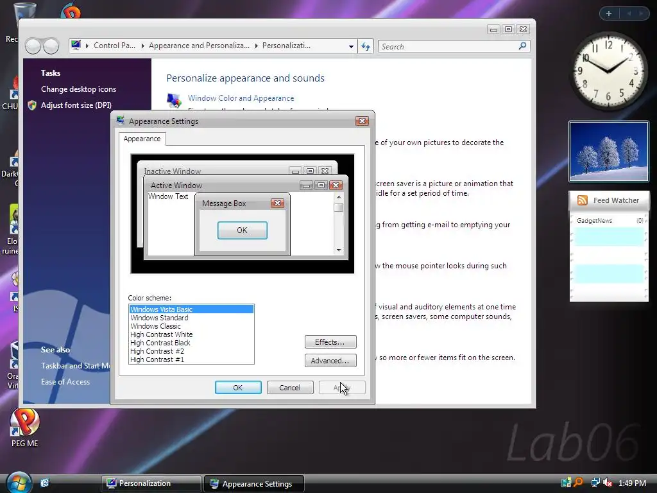Click Cancel in Appearance Settings dialog

pyautogui.click(x=290, y=388)
